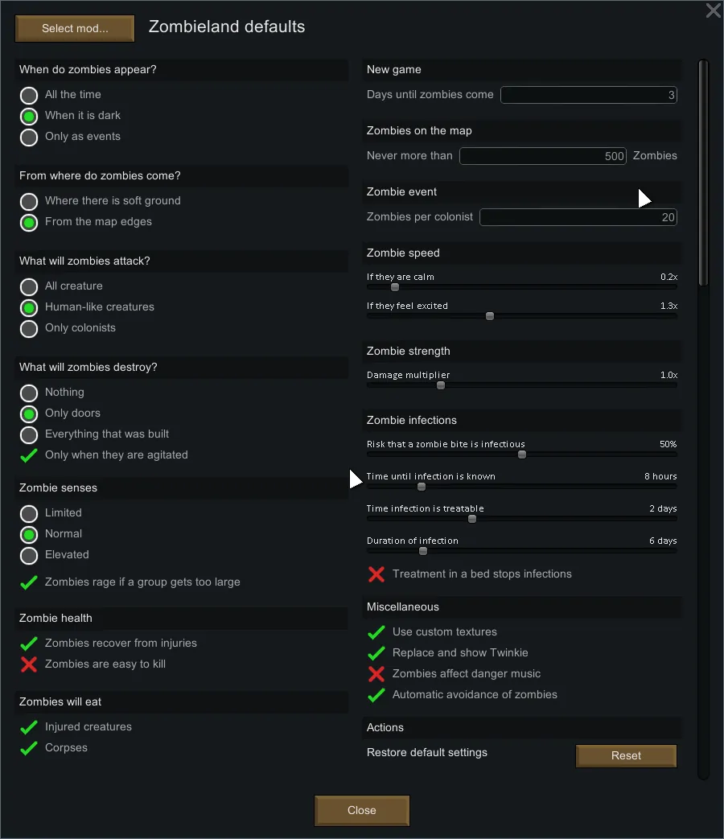
Task: Click the settings panel vertical scrollbar
Action: pyautogui.click(x=703, y=173)
